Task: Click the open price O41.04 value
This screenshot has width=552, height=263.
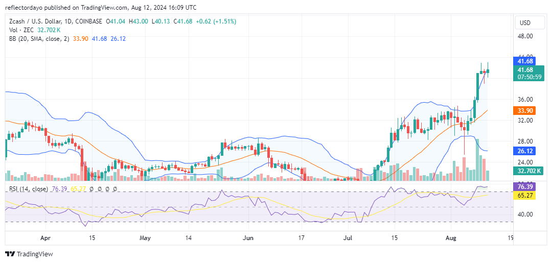Action: pos(116,21)
